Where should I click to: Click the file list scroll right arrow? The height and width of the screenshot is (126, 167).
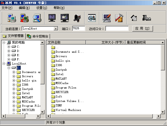click(159, 116)
